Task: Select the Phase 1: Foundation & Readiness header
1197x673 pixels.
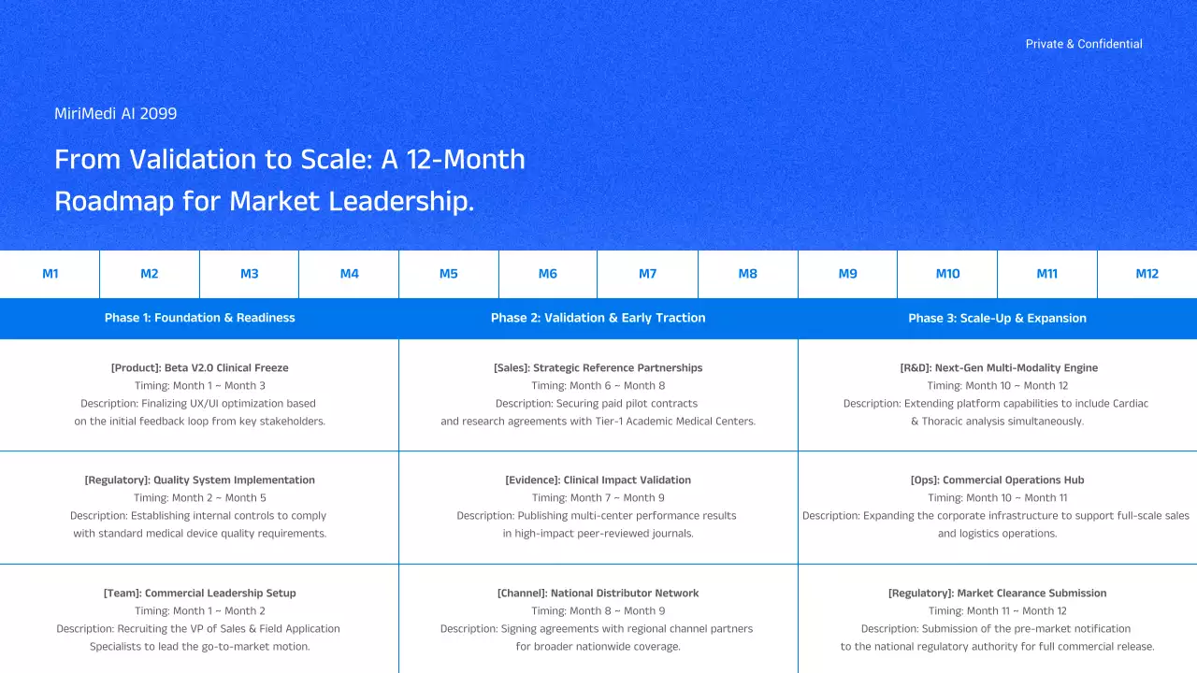Action: [199, 318]
